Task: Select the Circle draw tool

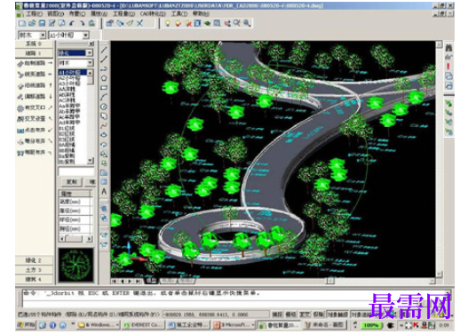Action: pyautogui.click(x=104, y=107)
